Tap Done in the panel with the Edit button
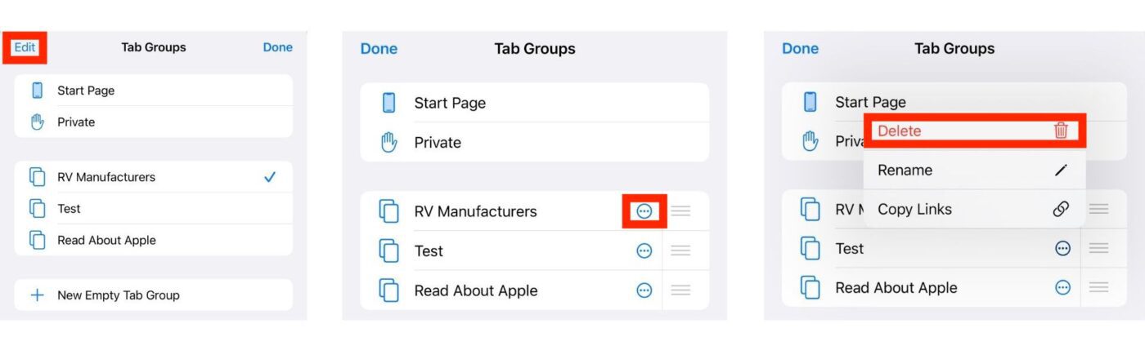The height and width of the screenshot is (359, 1145). [277, 47]
